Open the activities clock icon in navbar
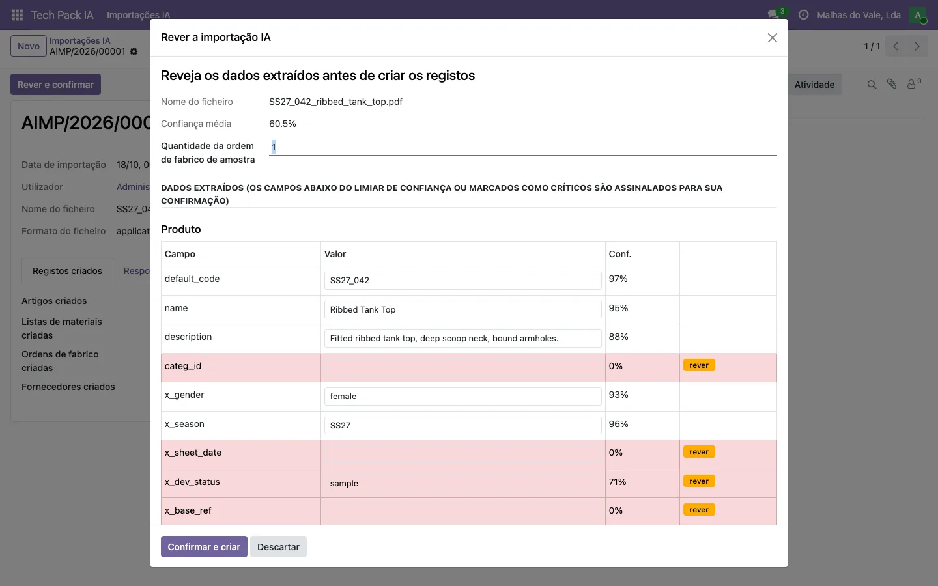The image size is (938, 586). point(804,15)
